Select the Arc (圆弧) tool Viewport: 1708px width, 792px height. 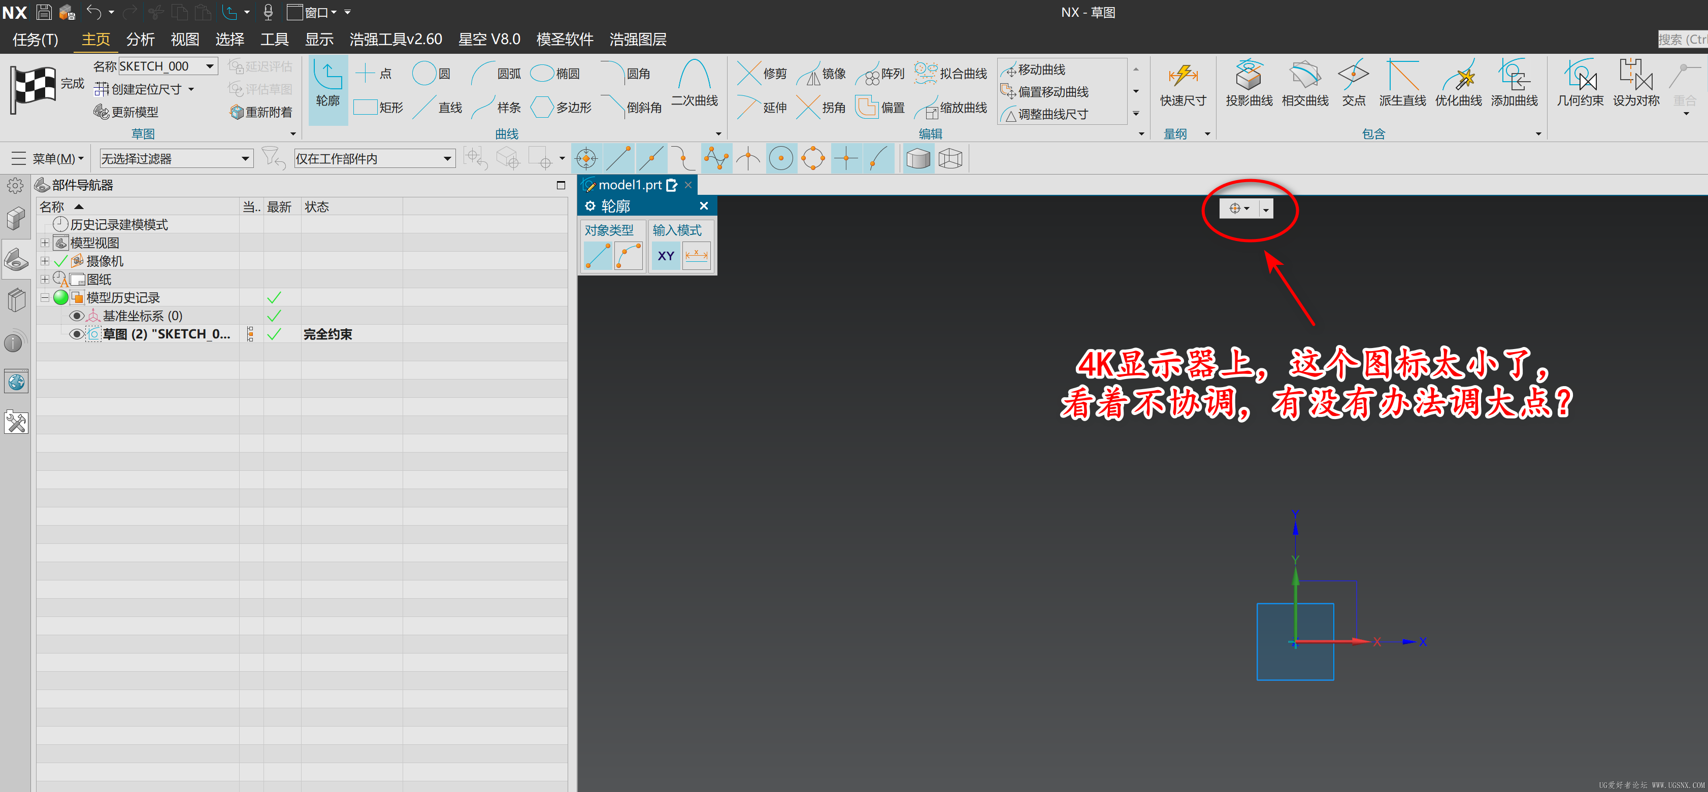tap(496, 73)
